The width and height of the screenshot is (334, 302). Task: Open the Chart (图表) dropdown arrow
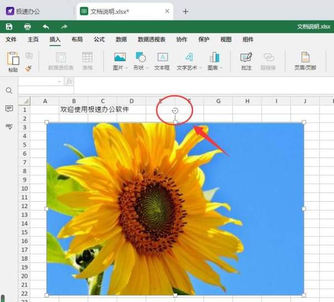pyautogui.click(x=221, y=68)
